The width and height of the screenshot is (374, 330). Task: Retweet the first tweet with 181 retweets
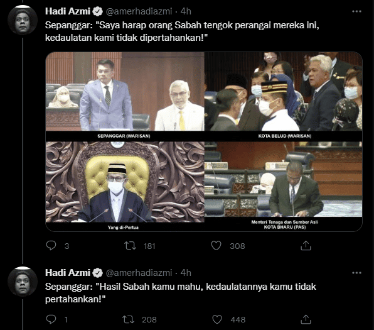coord(131,246)
